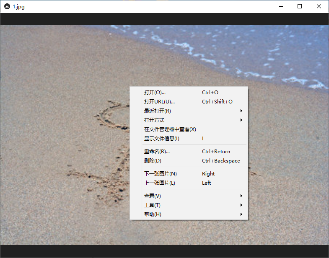The image size is (329, 258).
Task: Go to previous image via 上一张图片(L)
Action: [x=159, y=183]
